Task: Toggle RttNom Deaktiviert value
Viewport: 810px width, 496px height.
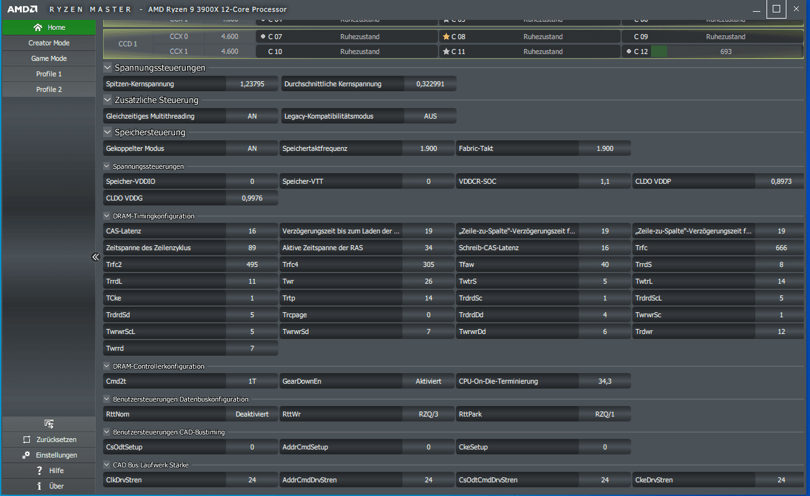Action: (x=252, y=414)
